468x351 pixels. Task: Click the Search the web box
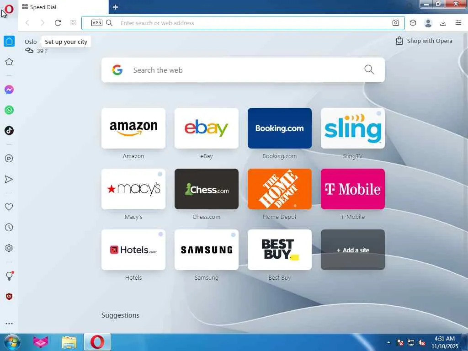(x=243, y=70)
